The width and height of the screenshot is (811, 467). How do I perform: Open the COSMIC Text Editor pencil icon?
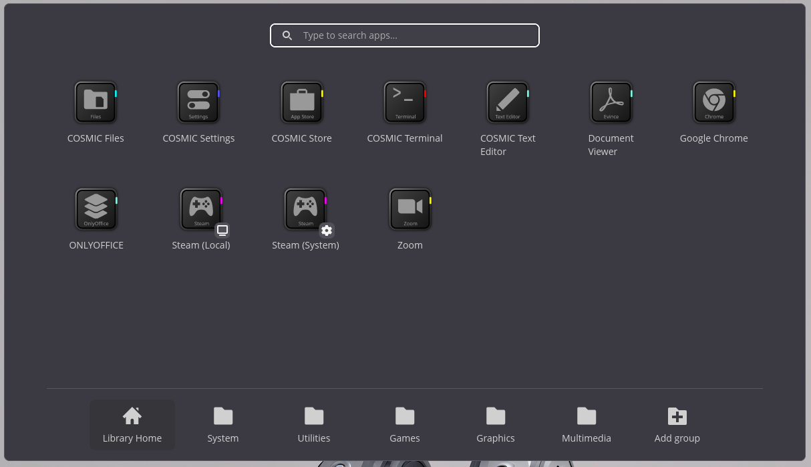coord(508,102)
